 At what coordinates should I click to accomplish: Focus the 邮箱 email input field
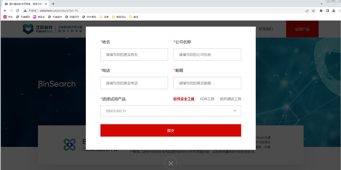[207, 83]
